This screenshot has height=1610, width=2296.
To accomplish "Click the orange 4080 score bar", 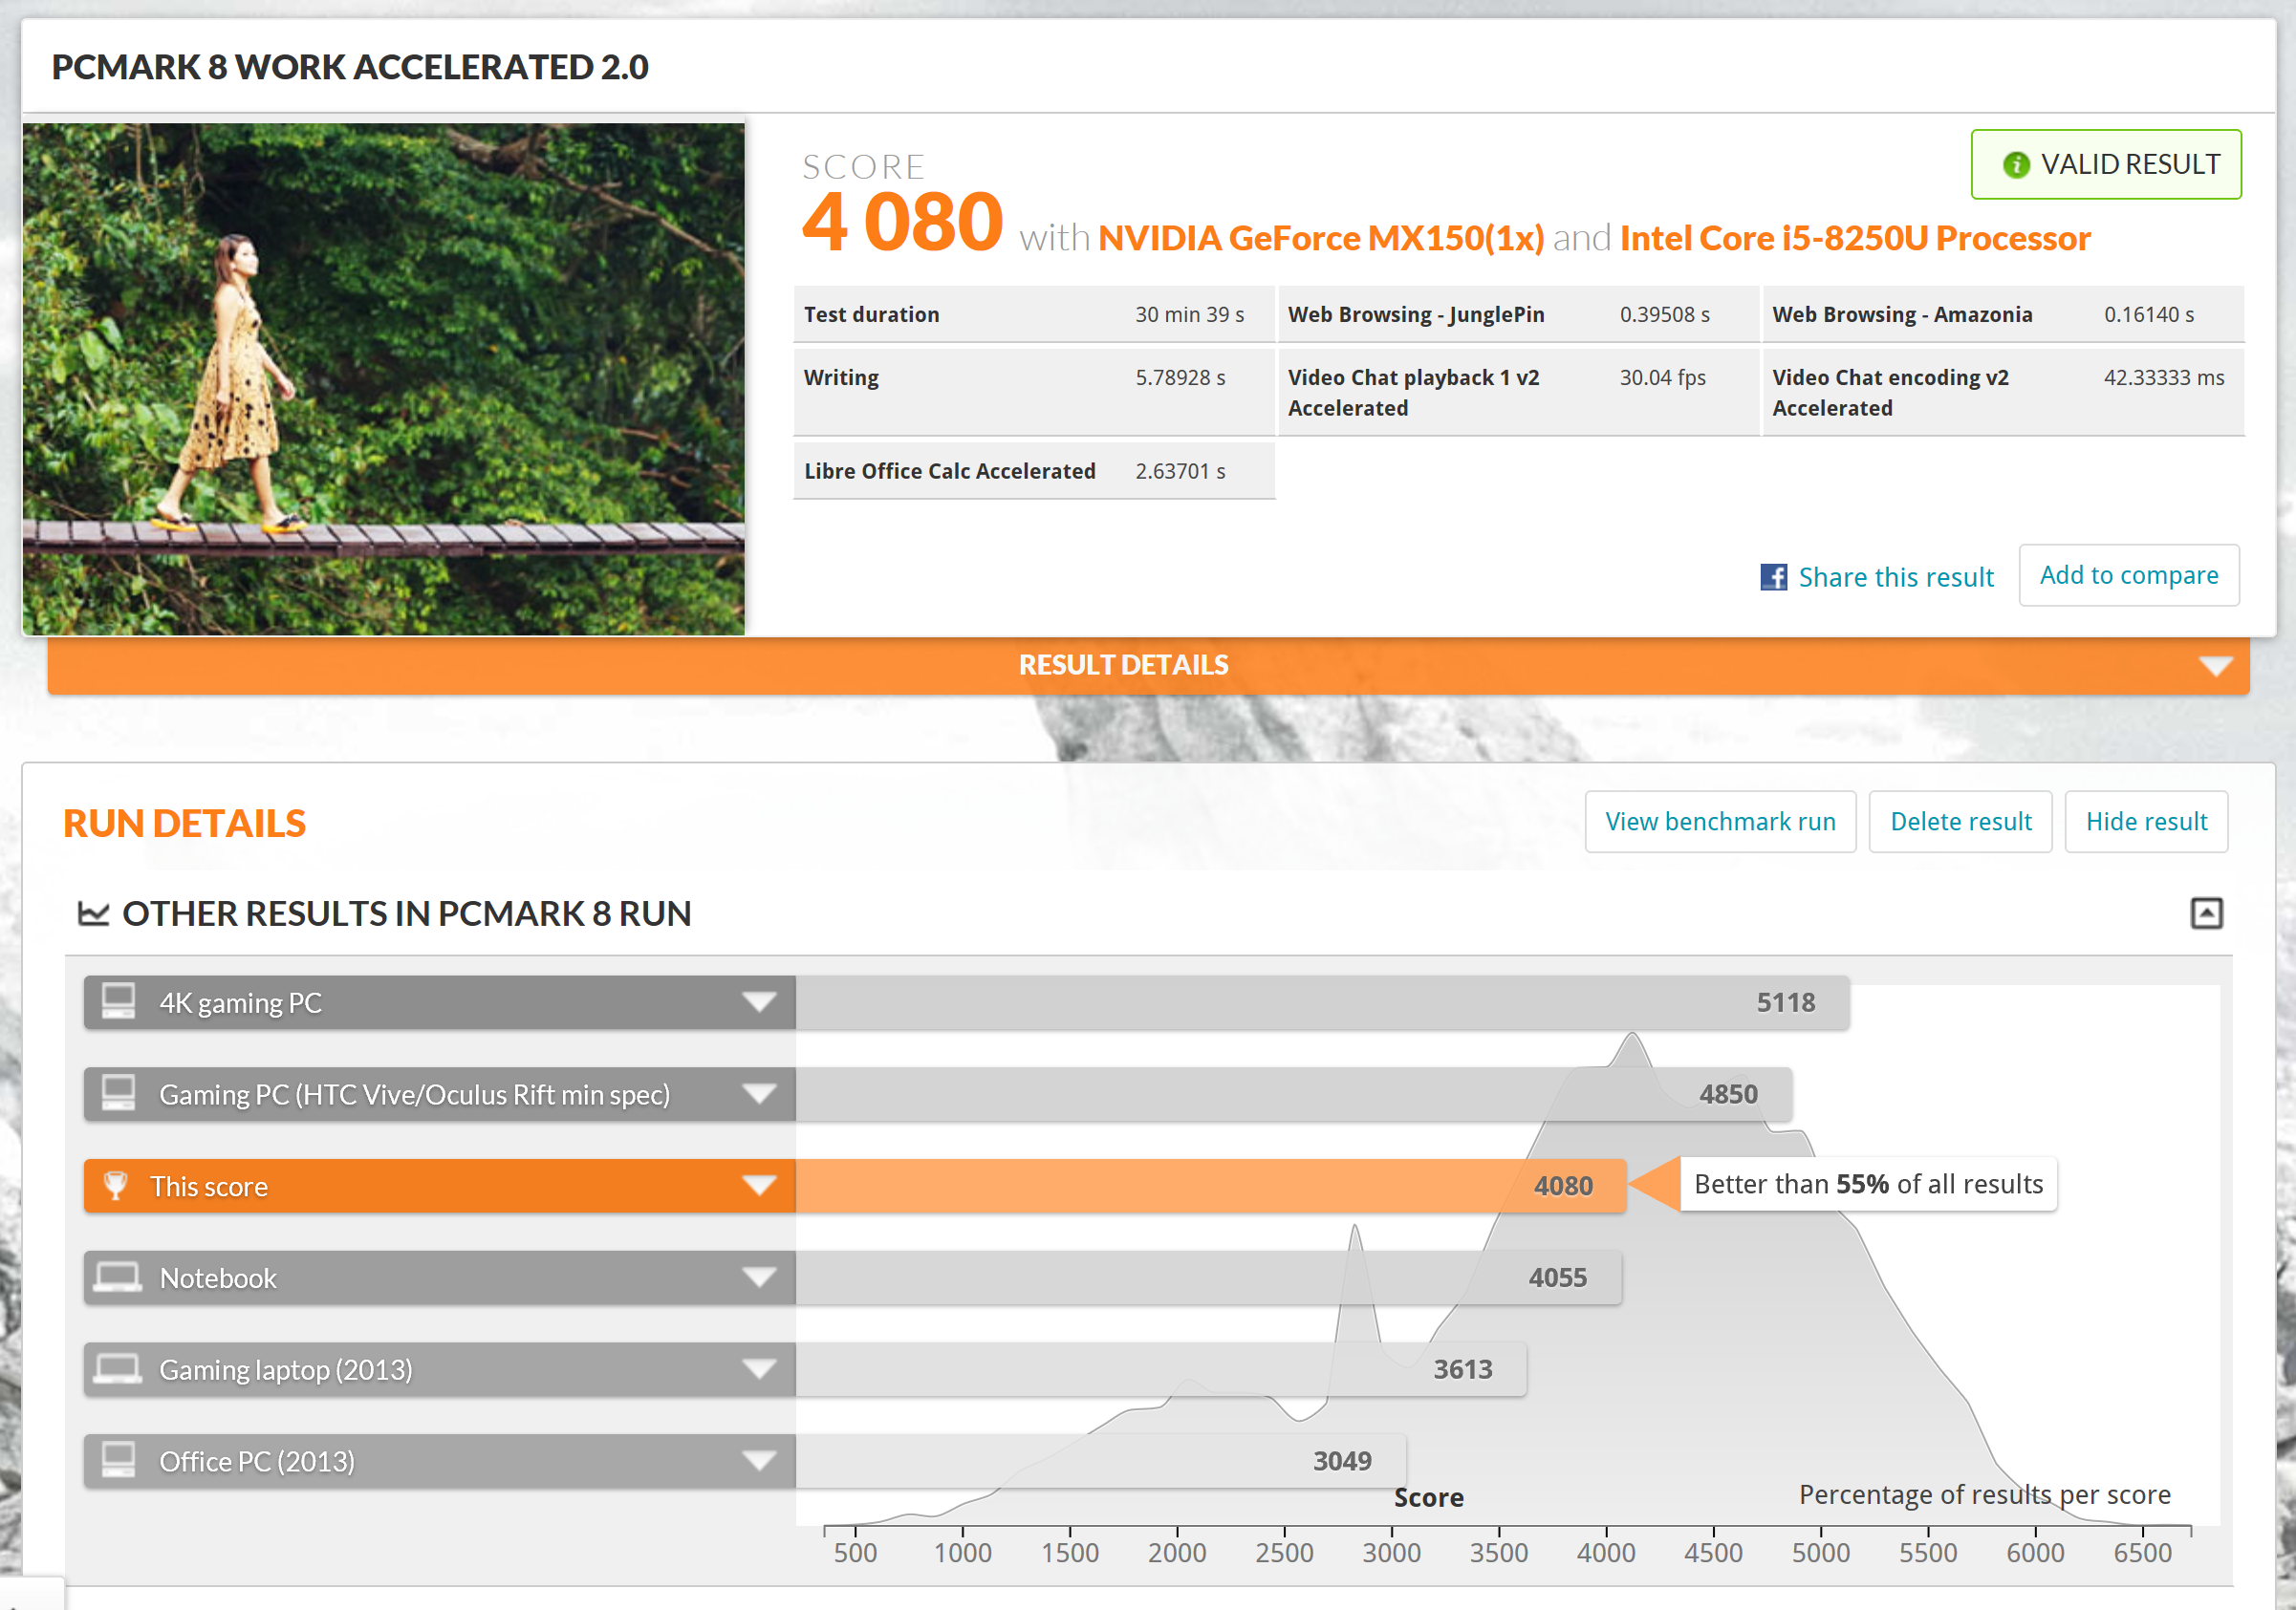I will [1211, 1187].
